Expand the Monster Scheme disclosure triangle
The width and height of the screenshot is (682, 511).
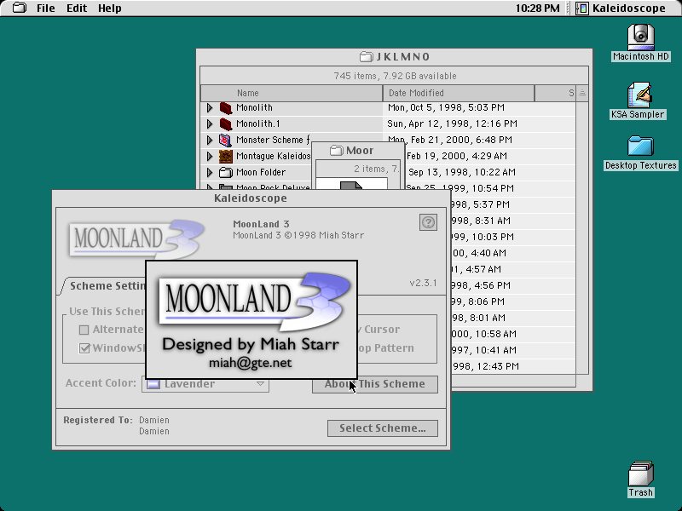coord(210,140)
